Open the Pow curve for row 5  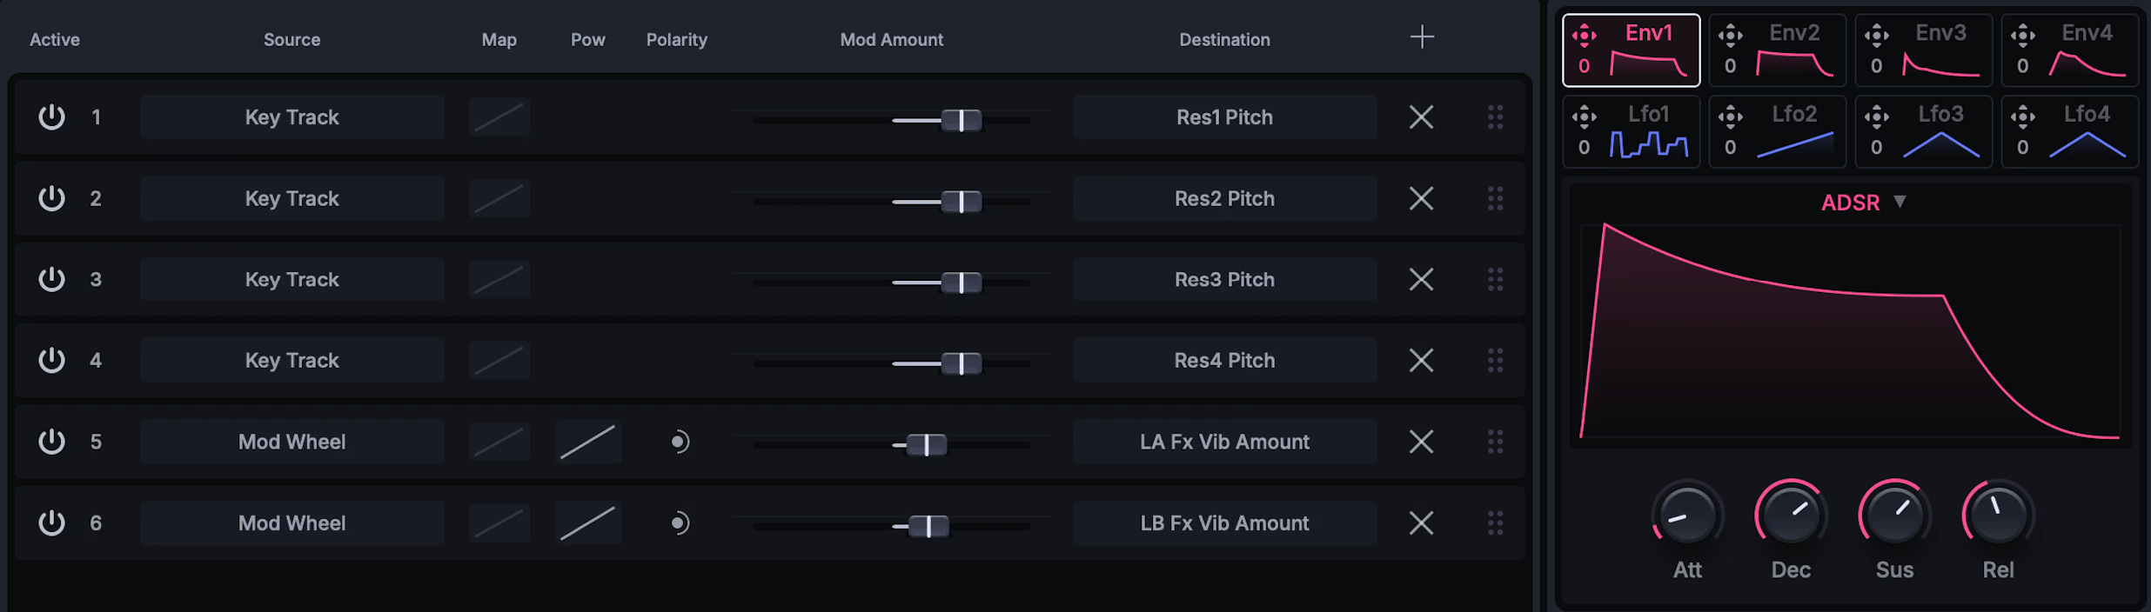tap(588, 442)
